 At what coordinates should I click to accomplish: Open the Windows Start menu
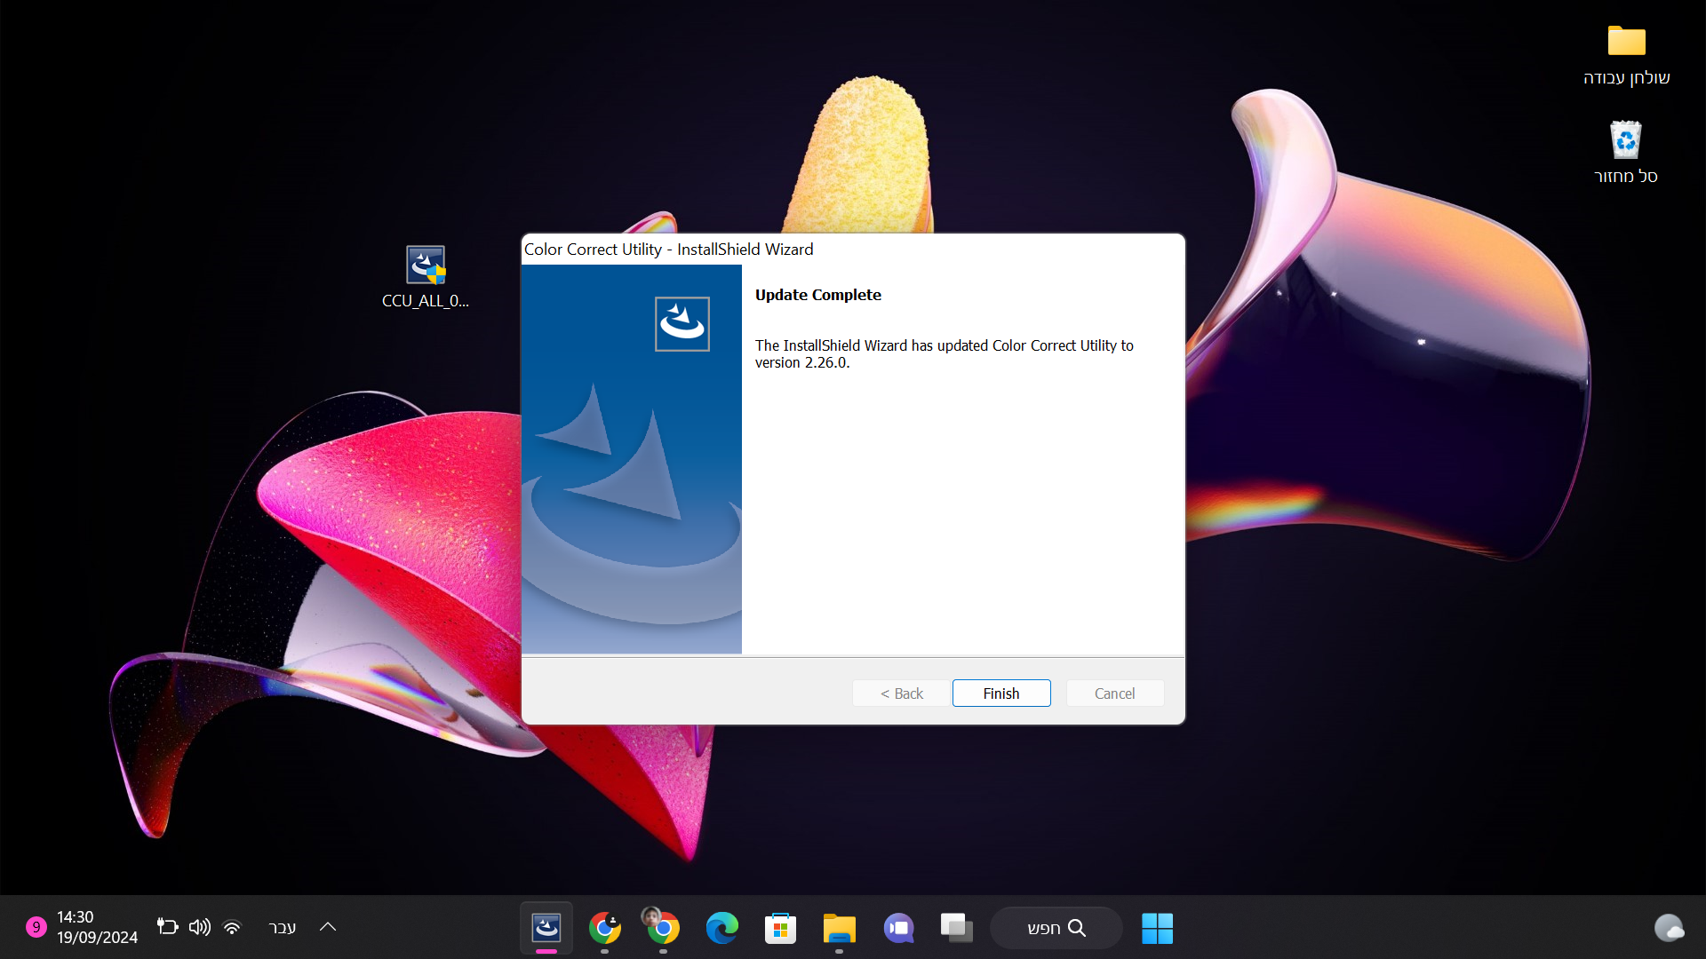[x=1157, y=928]
